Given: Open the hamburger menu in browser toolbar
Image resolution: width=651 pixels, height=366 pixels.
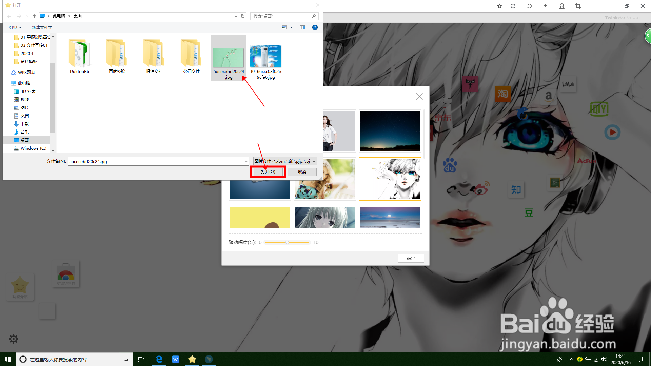Looking at the screenshot, I should (x=594, y=6).
